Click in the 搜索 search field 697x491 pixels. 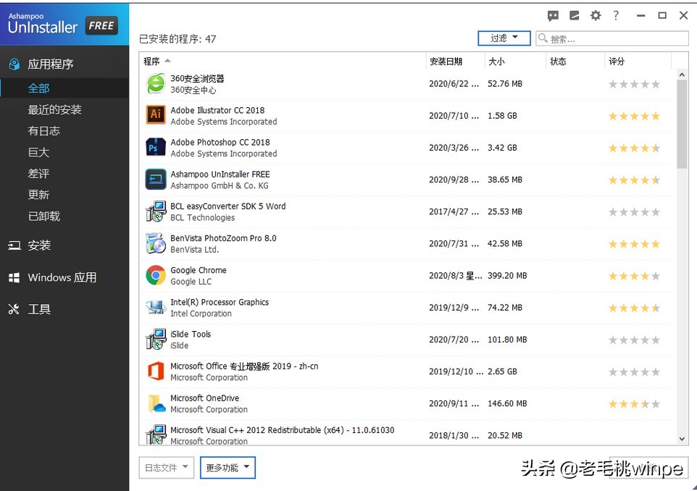click(612, 38)
